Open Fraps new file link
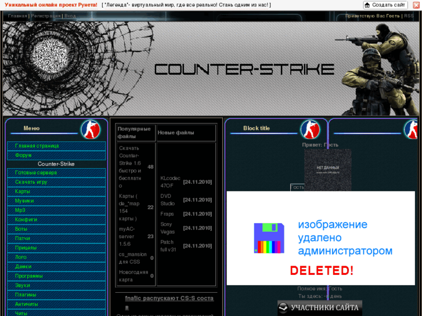This screenshot has width=422, height=316. (x=167, y=214)
